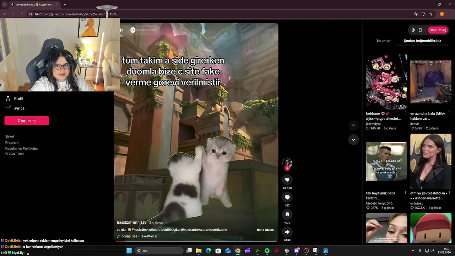Click the translate page icon in address bar

[416, 14]
